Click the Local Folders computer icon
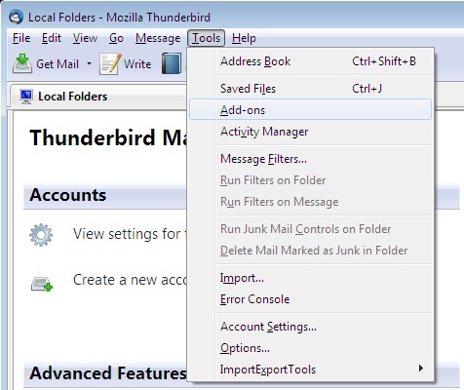The height and width of the screenshot is (390, 464). click(26, 97)
